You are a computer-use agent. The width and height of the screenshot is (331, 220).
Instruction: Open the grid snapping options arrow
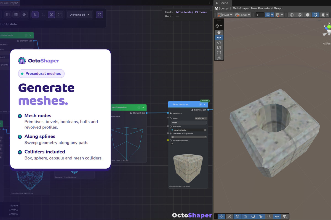click(x=272, y=15)
